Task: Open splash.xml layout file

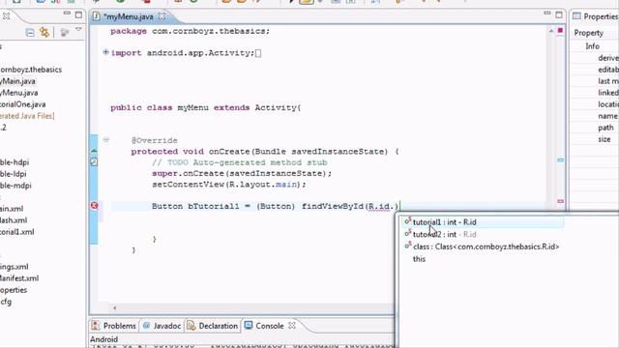Action: pyautogui.click(x=14, y=220)
